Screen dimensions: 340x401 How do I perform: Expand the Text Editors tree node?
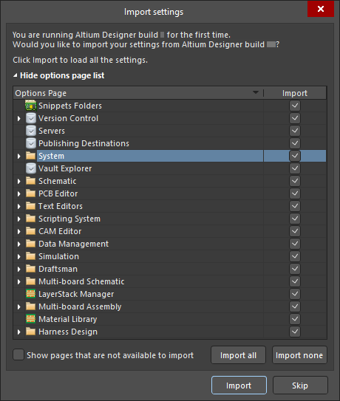(x=18, y=206)
